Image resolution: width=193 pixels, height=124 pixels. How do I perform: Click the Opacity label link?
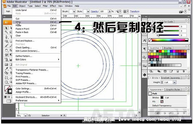95,11
